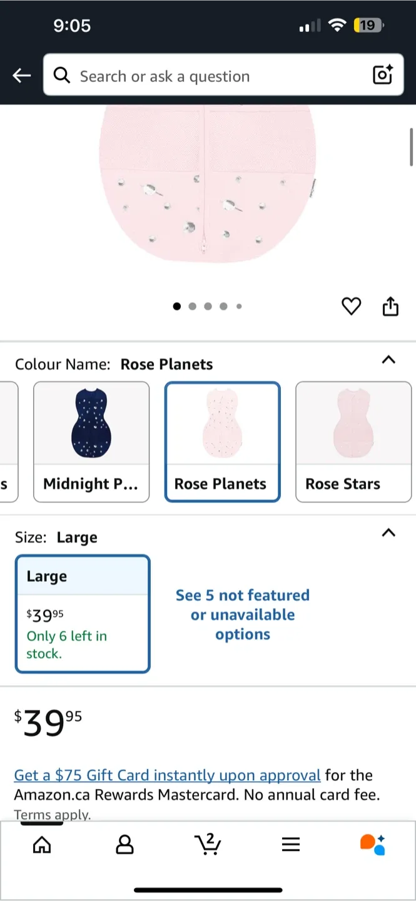Launch Rufus AI assistant icon

[x=373, y=844]
